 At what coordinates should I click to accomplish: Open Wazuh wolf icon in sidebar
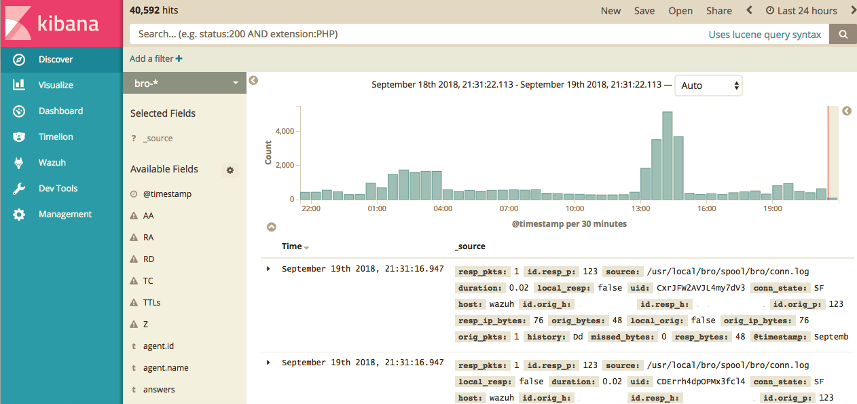click(19, 163)
